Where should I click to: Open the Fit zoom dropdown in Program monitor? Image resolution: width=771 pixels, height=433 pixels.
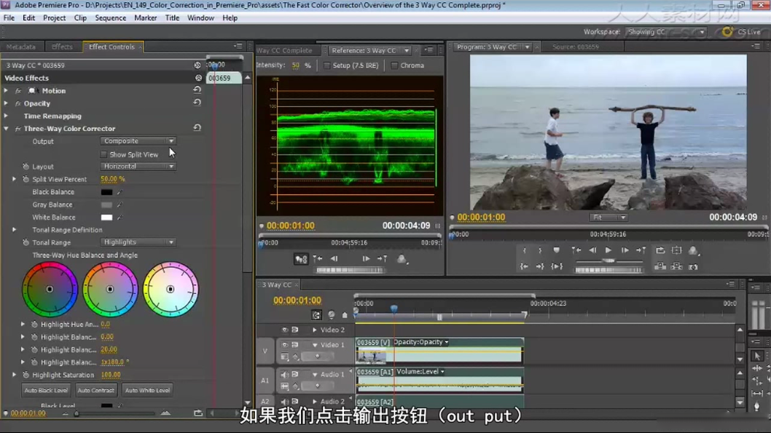[x=608, y=217]
